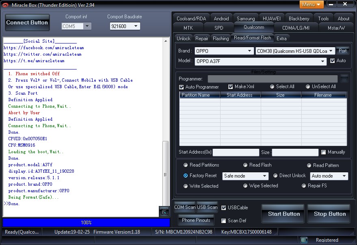
Task: Switch to the Coolsand/RDA tab
Action: point(191,18)
